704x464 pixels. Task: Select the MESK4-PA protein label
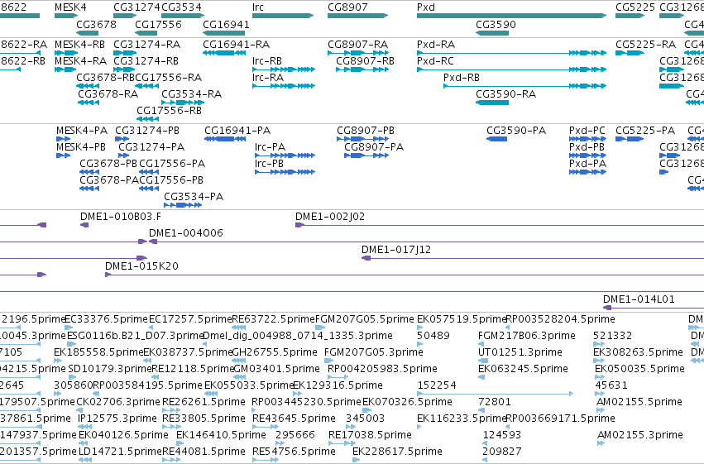[x=82, y=131]
